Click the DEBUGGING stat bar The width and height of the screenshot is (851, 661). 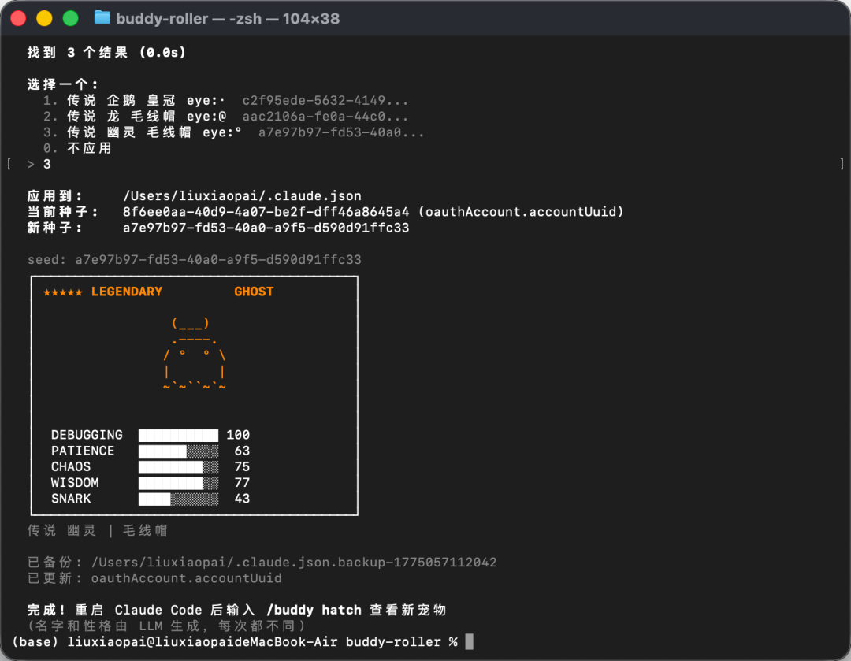coord(178,435)
